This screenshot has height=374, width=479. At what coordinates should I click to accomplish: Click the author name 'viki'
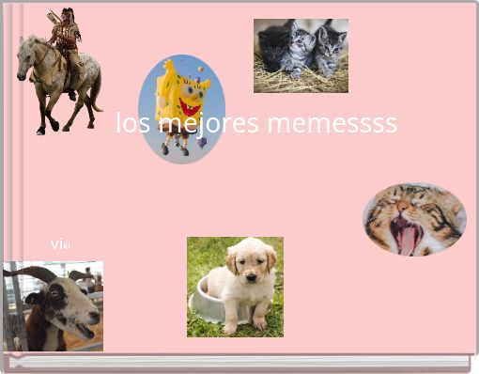(60, 244)
